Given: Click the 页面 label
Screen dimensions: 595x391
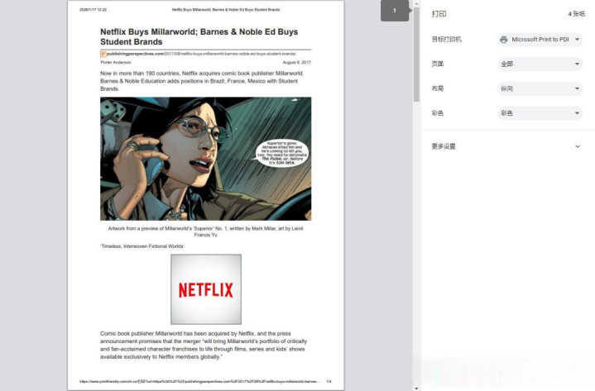Looking at the screenshot, I should [438, 64].
